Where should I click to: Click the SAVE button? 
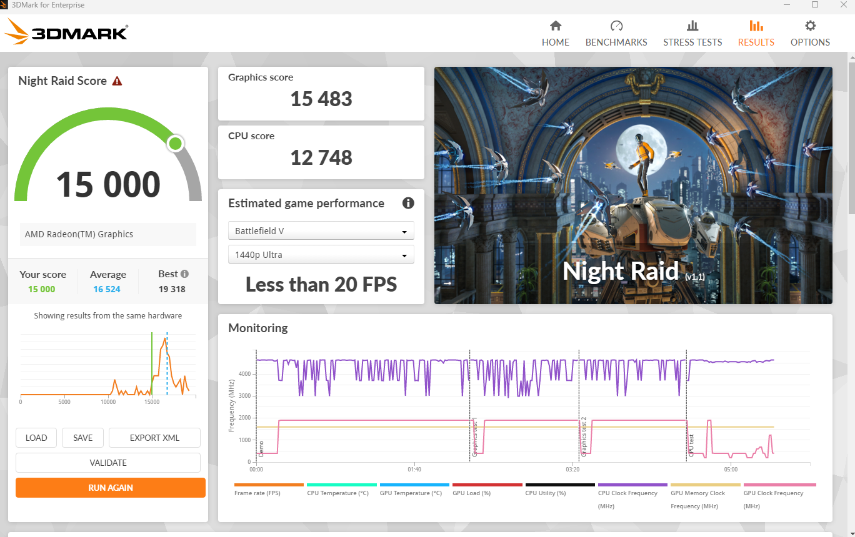pos(83,438)
